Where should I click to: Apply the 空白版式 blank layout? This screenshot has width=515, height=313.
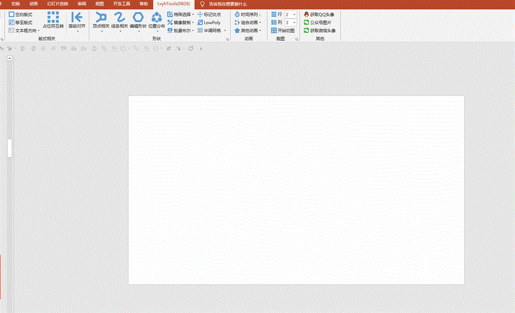[x=20, y=14]
